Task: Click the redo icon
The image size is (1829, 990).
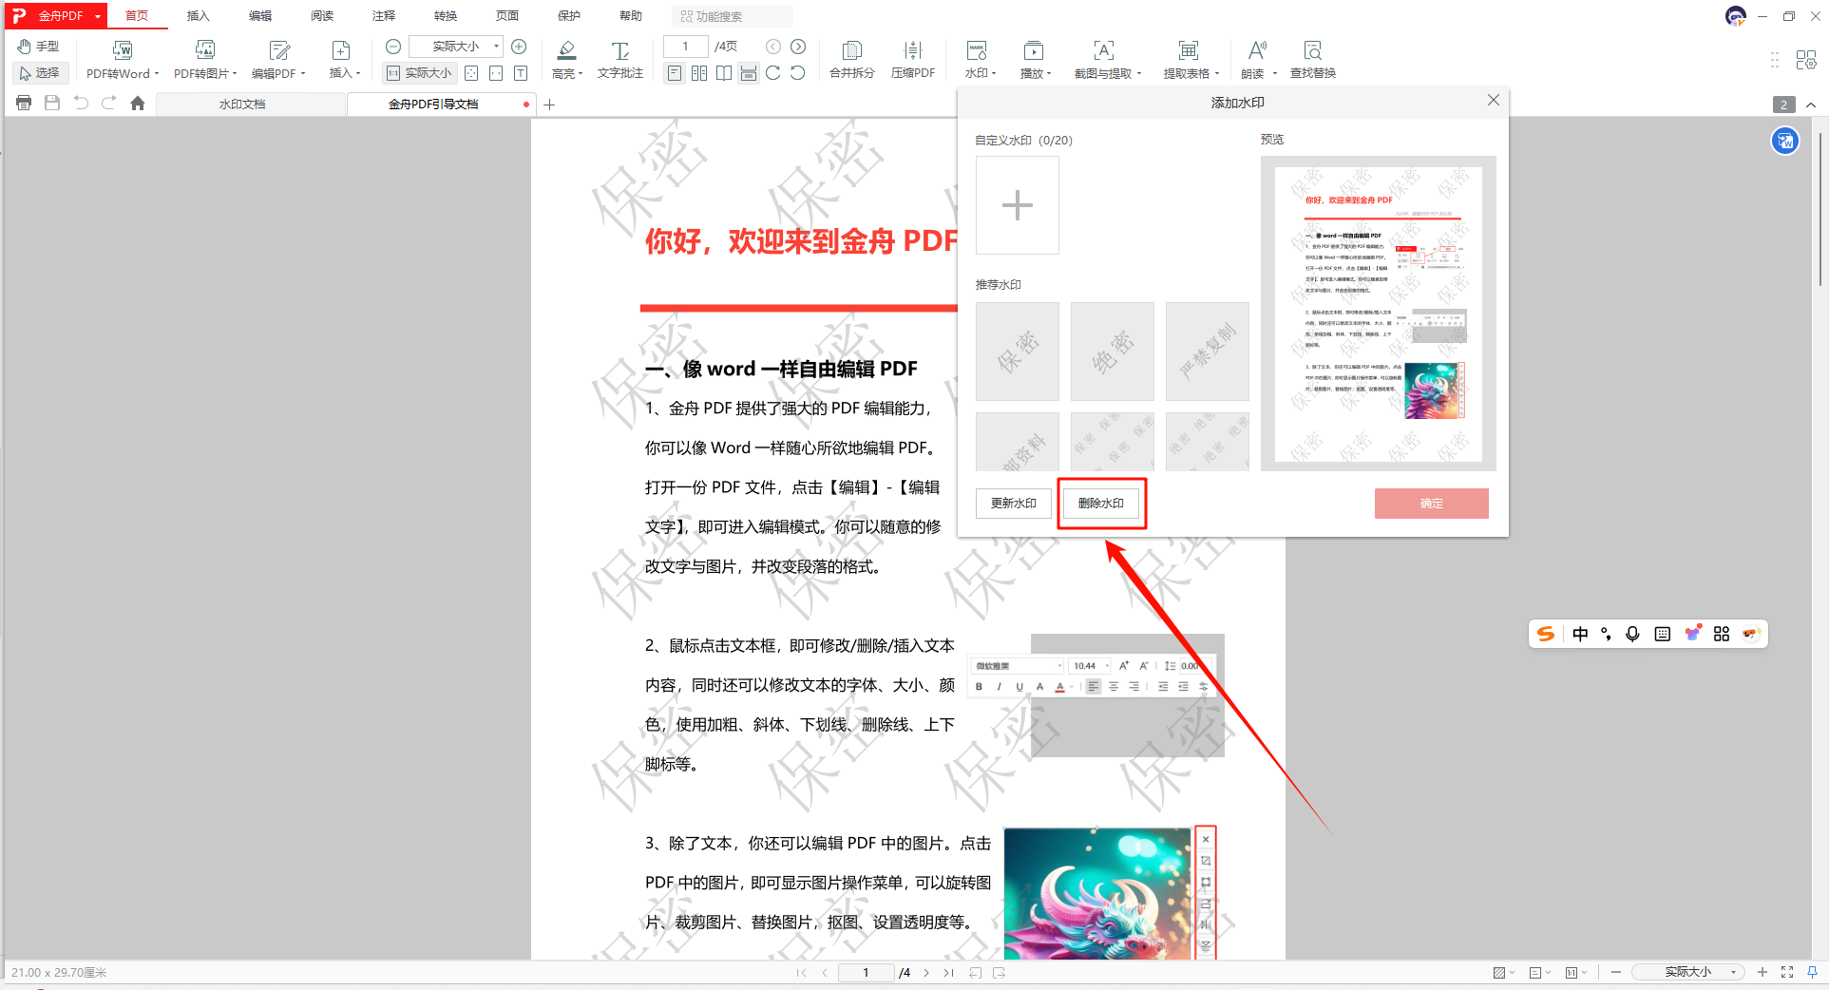Action: click(109, 104)
